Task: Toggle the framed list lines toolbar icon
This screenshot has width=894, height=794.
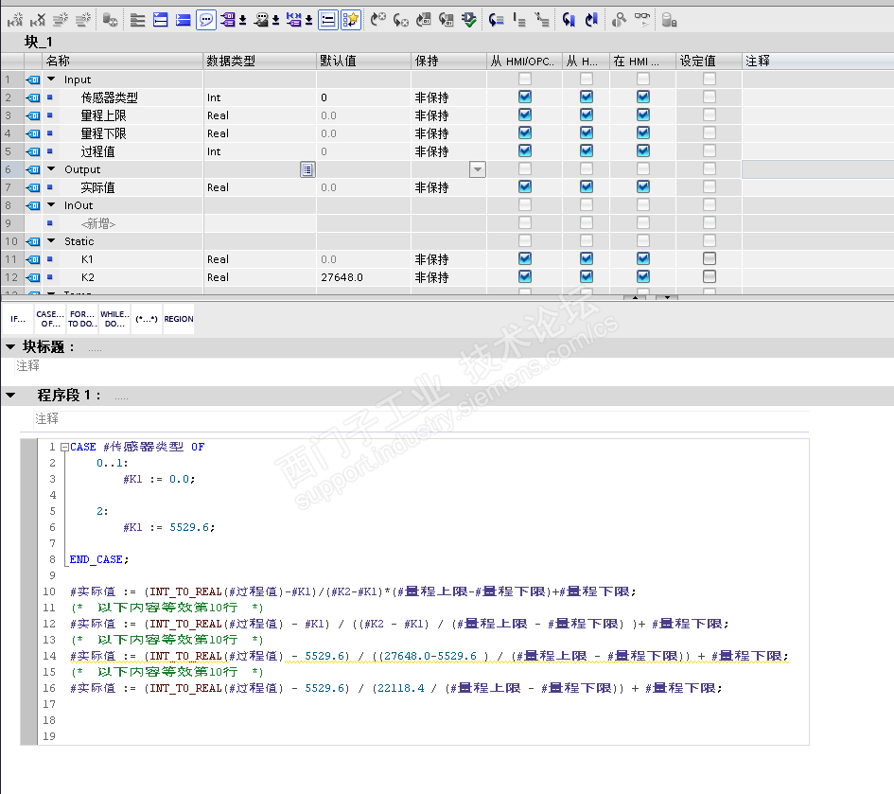Action: coord(328,21)
